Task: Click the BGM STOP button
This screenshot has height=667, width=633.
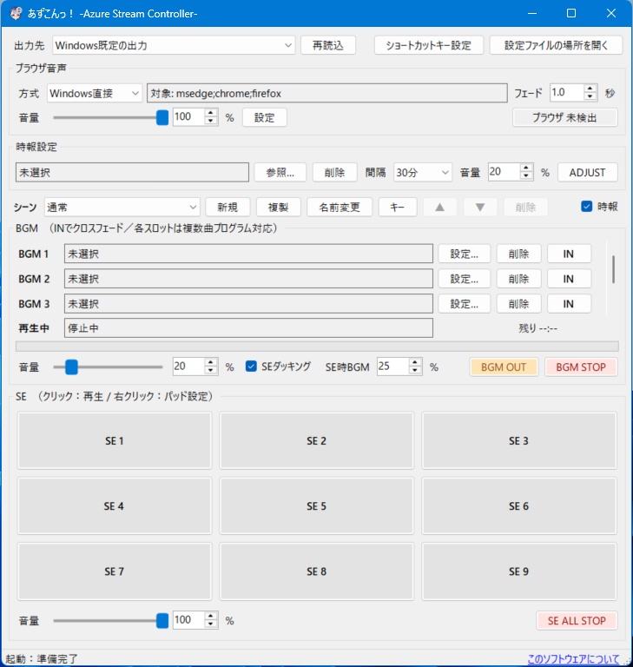Action: point(581,367)
